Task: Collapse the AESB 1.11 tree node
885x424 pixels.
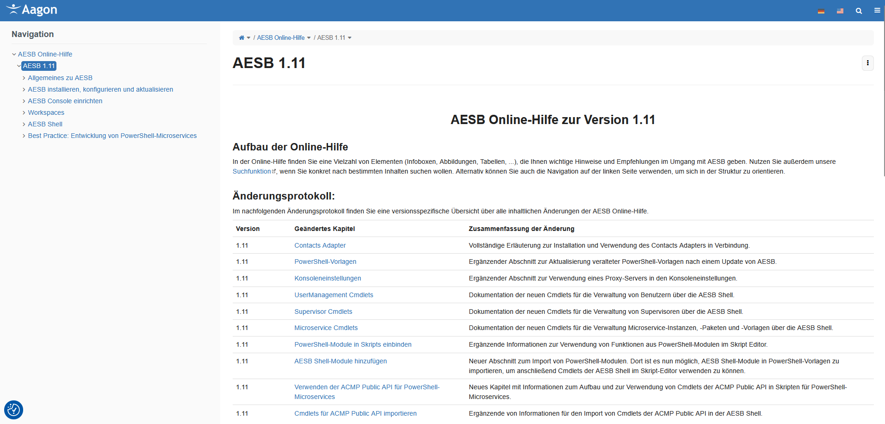Action: [19, 66]
